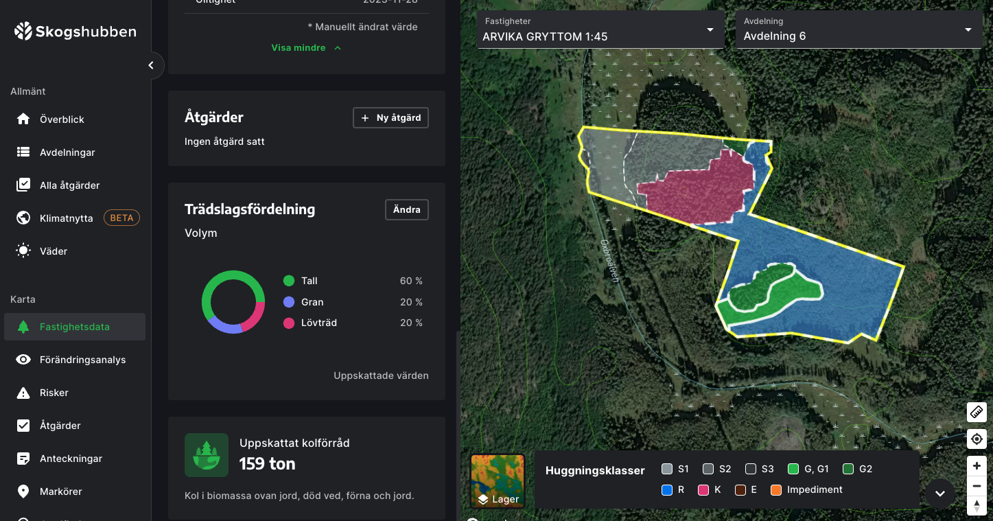Viewport: 993px width, 521px height.
Task: Open the Fastigheter dropdown
Action: (x=600, y=30)
